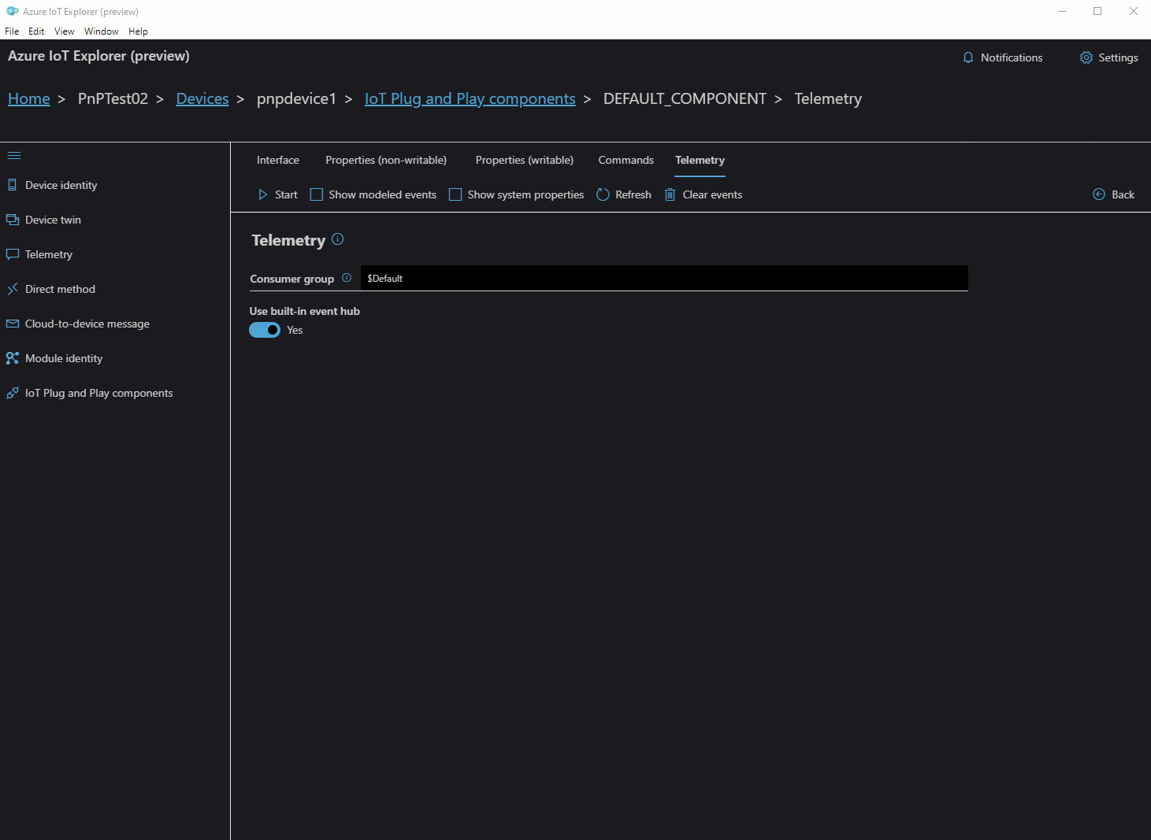Enable Show modeled events checkbox
Viewport: 1151px width, 840px height.
(317, 194)
